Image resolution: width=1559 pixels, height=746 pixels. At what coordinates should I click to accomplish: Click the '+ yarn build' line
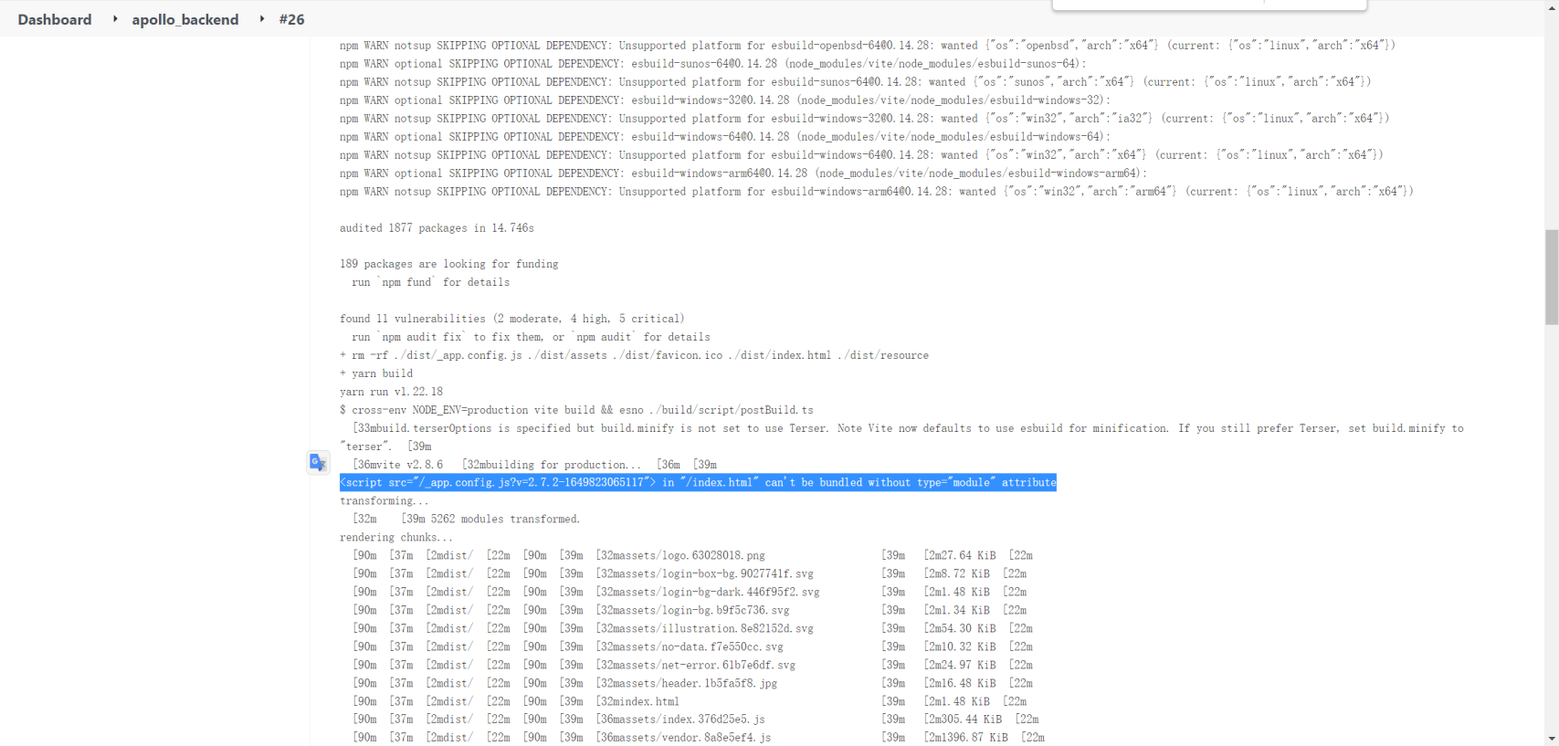pos(376,373)
